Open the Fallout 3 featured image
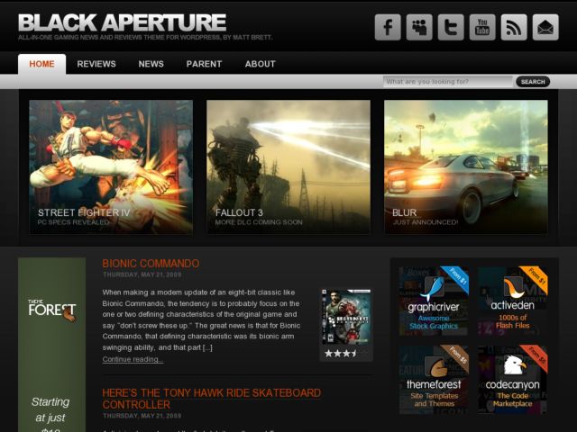 tap(288, 166)
